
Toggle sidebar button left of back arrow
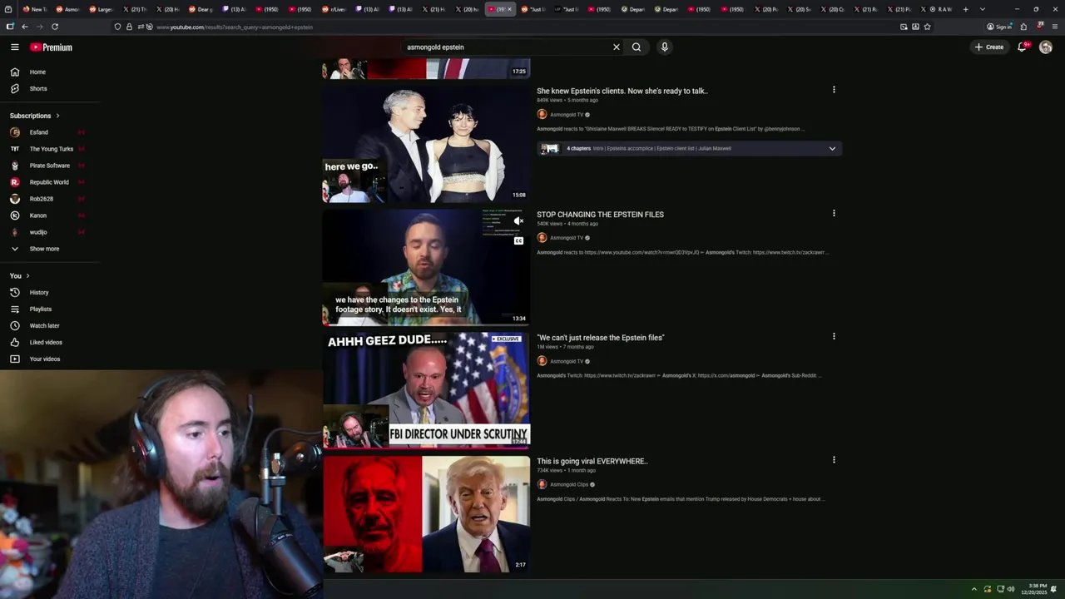(x=10, y=27)
